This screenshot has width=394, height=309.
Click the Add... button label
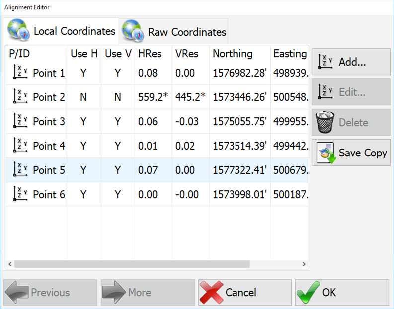pyautogui.click(x=352, y=62)
